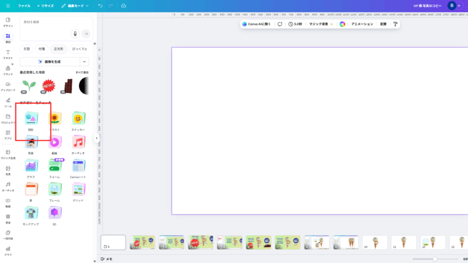Open the paint roller style copy tool
The image size is (468, 263).
click(x=395, y=24)
